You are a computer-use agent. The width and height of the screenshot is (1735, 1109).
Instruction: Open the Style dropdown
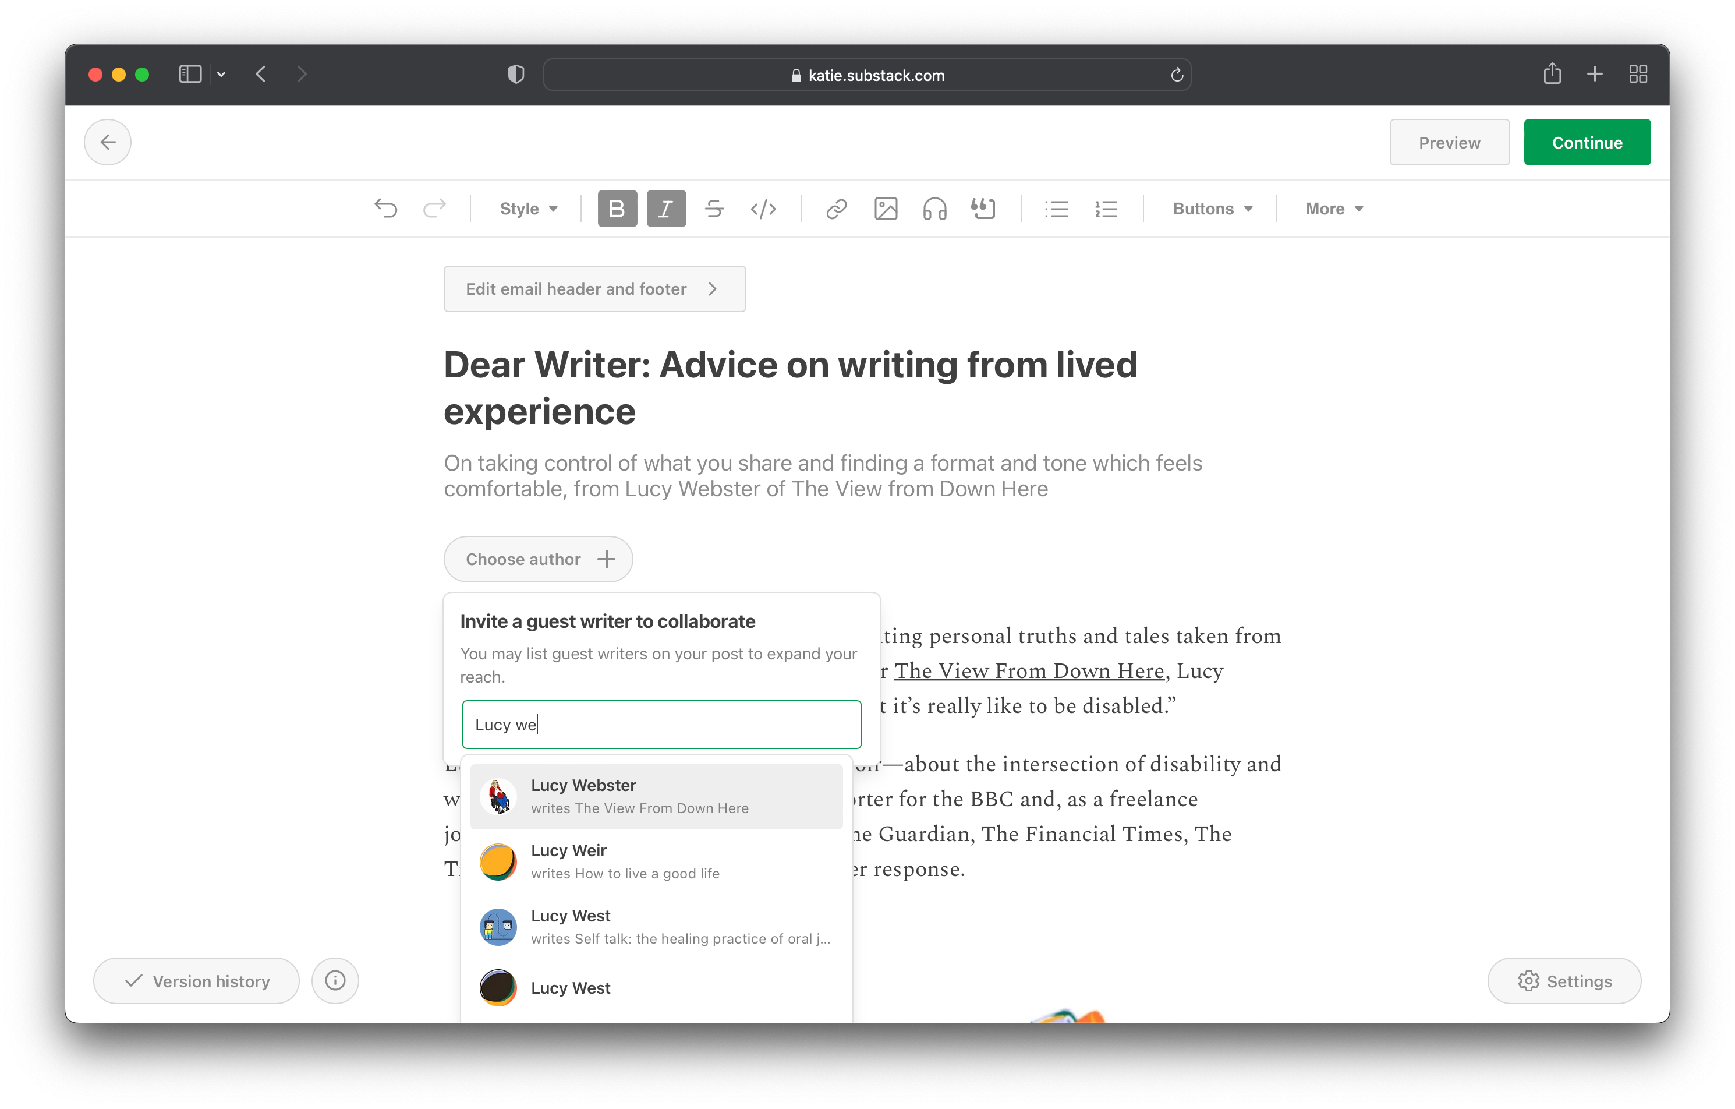point(528,209)
